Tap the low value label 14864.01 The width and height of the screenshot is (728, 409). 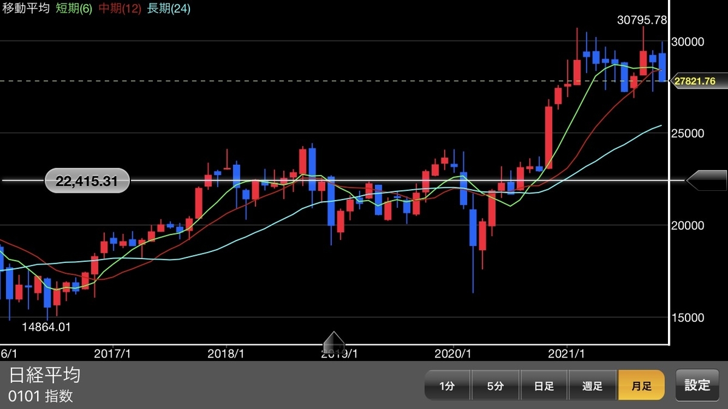tap(46, 327)
